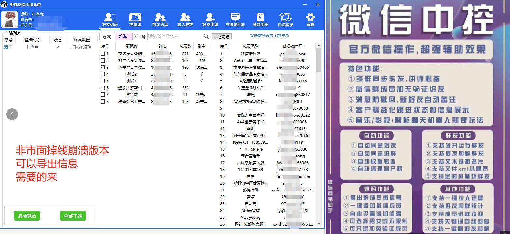Focus the 昵称/微信号/备注 search field
Screen dimensions: 510x234
[x=175, y=36]
